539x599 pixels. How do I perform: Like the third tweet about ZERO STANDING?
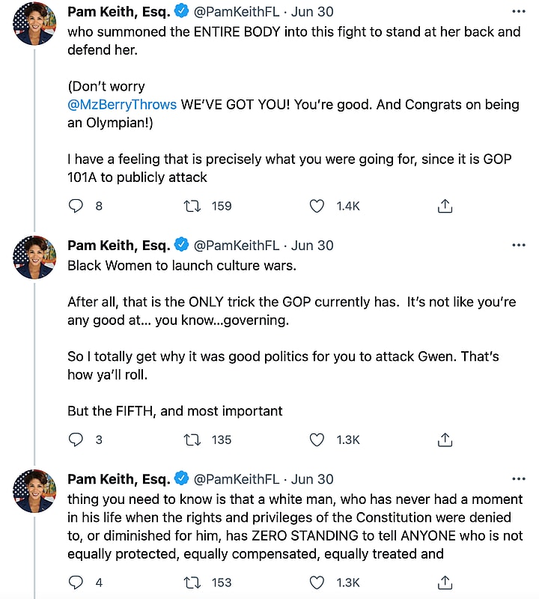(317, 582)
